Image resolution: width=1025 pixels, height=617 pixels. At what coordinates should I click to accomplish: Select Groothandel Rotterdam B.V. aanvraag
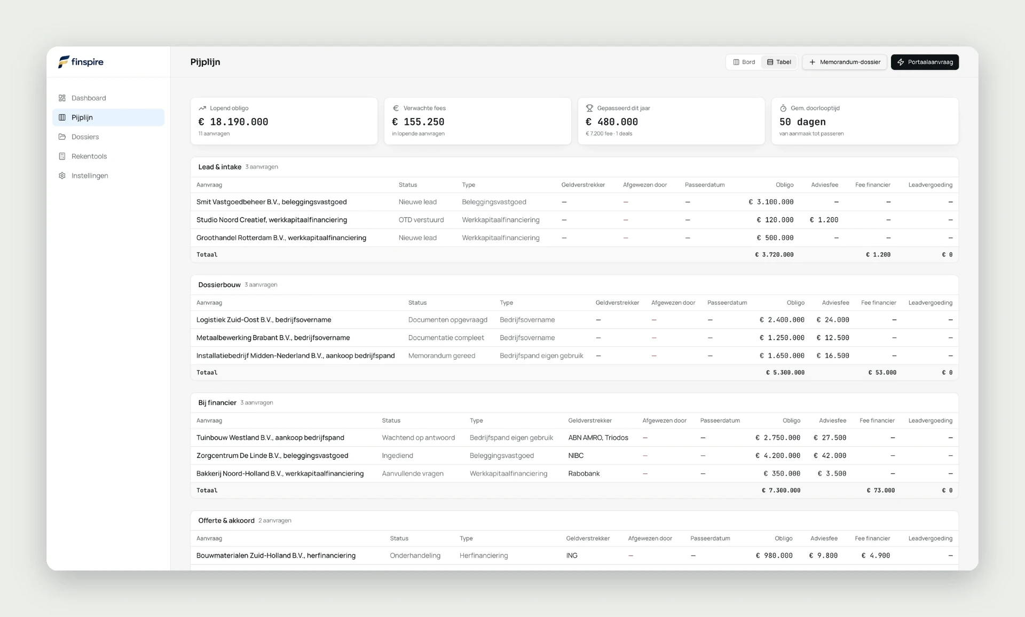(x=574, y=238)
